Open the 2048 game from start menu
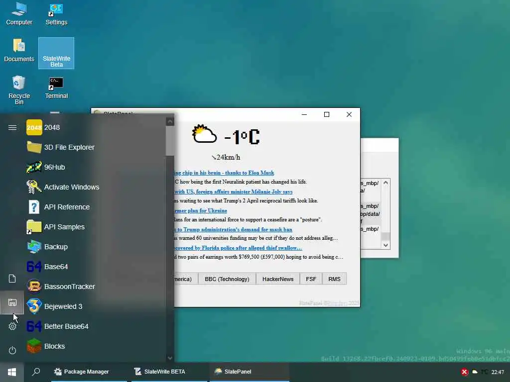 (95, 127)
